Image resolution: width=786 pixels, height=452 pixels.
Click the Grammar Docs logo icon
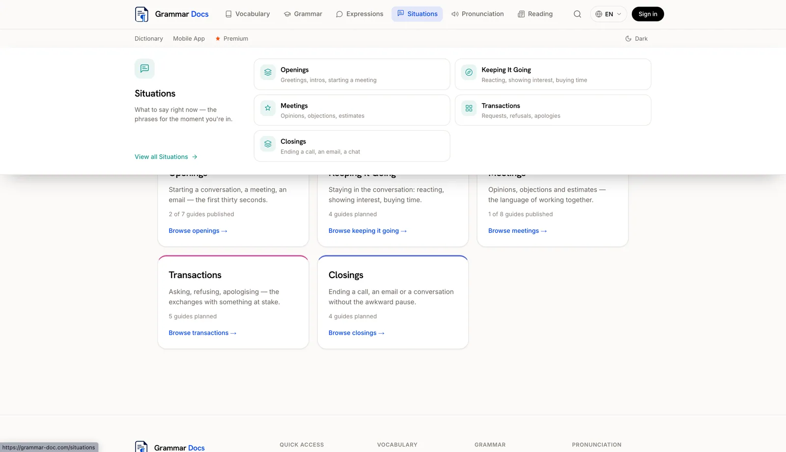click(x=141, y=14)
